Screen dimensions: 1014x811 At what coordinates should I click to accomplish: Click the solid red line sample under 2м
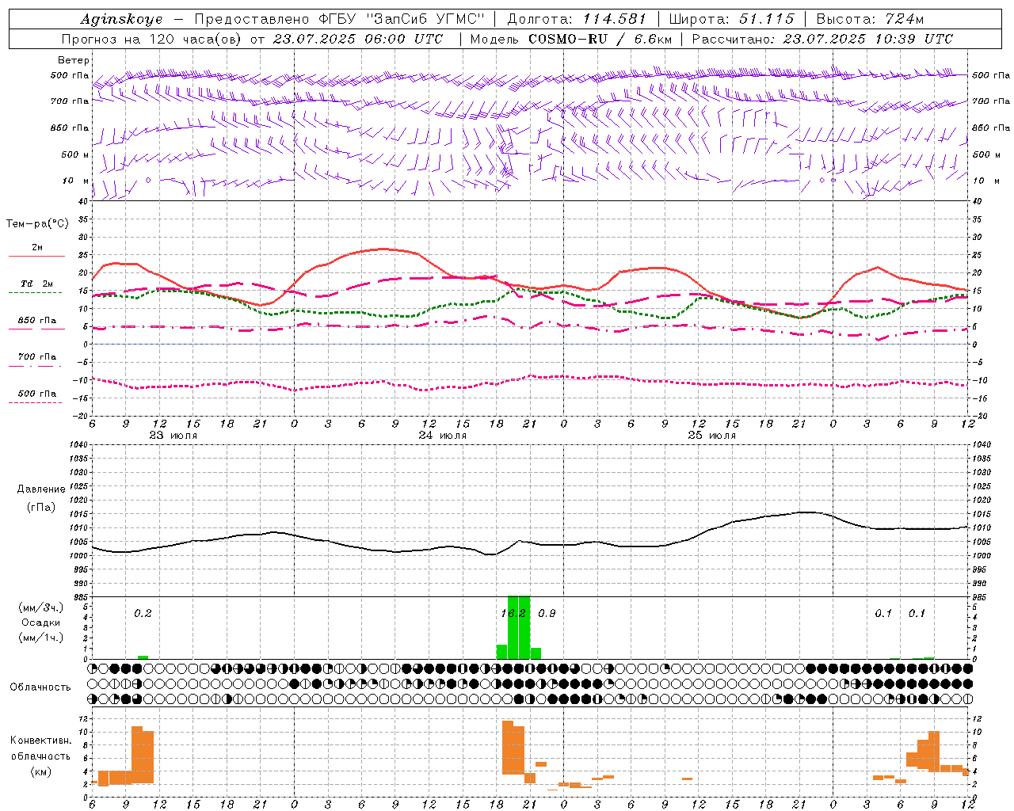(x=36, y=257)
